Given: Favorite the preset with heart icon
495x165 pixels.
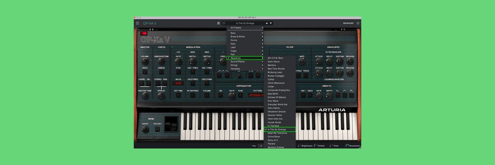Looking at the screenshot, I should [x=224, y=23].
